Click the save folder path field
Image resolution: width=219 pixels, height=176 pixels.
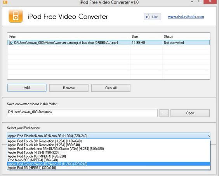(x=82, y=113)
